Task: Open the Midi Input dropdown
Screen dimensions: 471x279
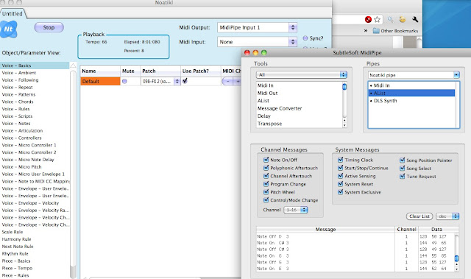Action: pyautogui.click(x=257, y=42)
